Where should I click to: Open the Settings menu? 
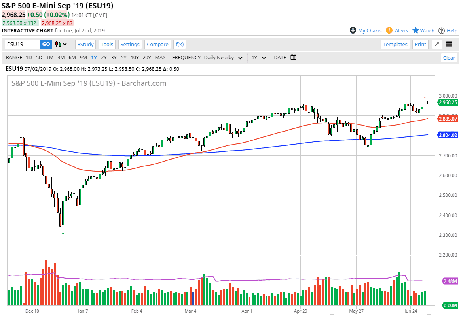pyautogui.click(x=130, y=44)
